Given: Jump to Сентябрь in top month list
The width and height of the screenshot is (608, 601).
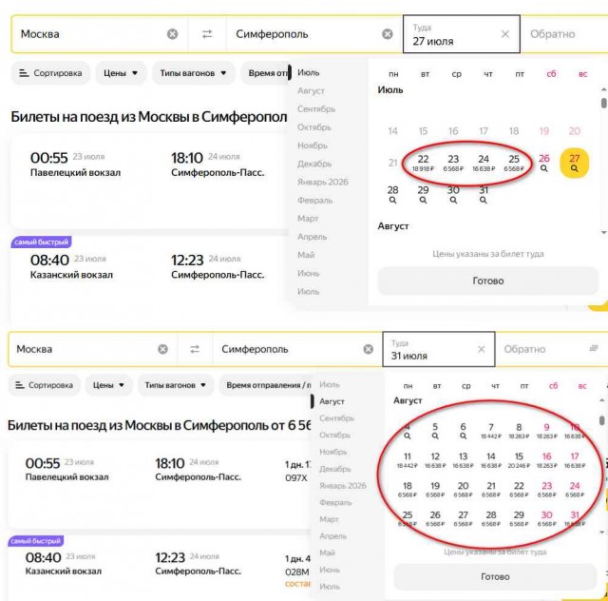Looking at the screenshot, I should coord(316,109).
